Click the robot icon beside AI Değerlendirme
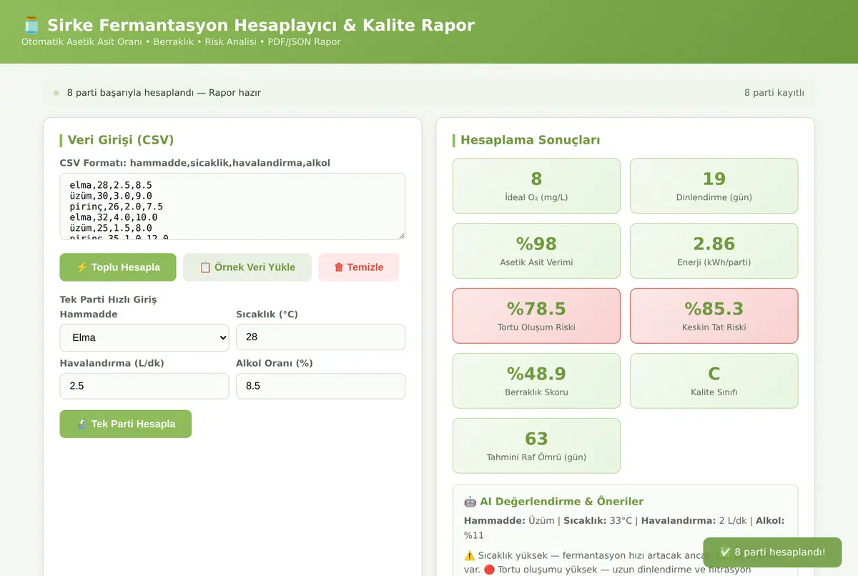Image resolution: width=858 pixels, height=576 pixels. [470, 502]
